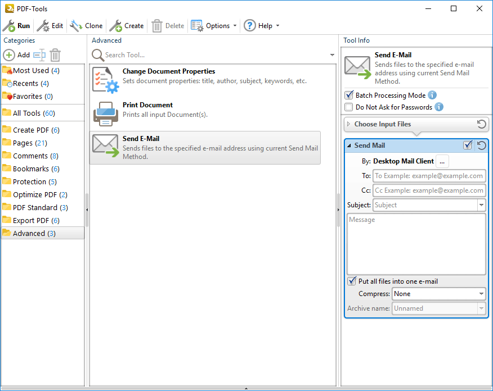Select the Comments category
Viewport: 493px width, 391px height.
pyautogui.click(x=43, y=156)
